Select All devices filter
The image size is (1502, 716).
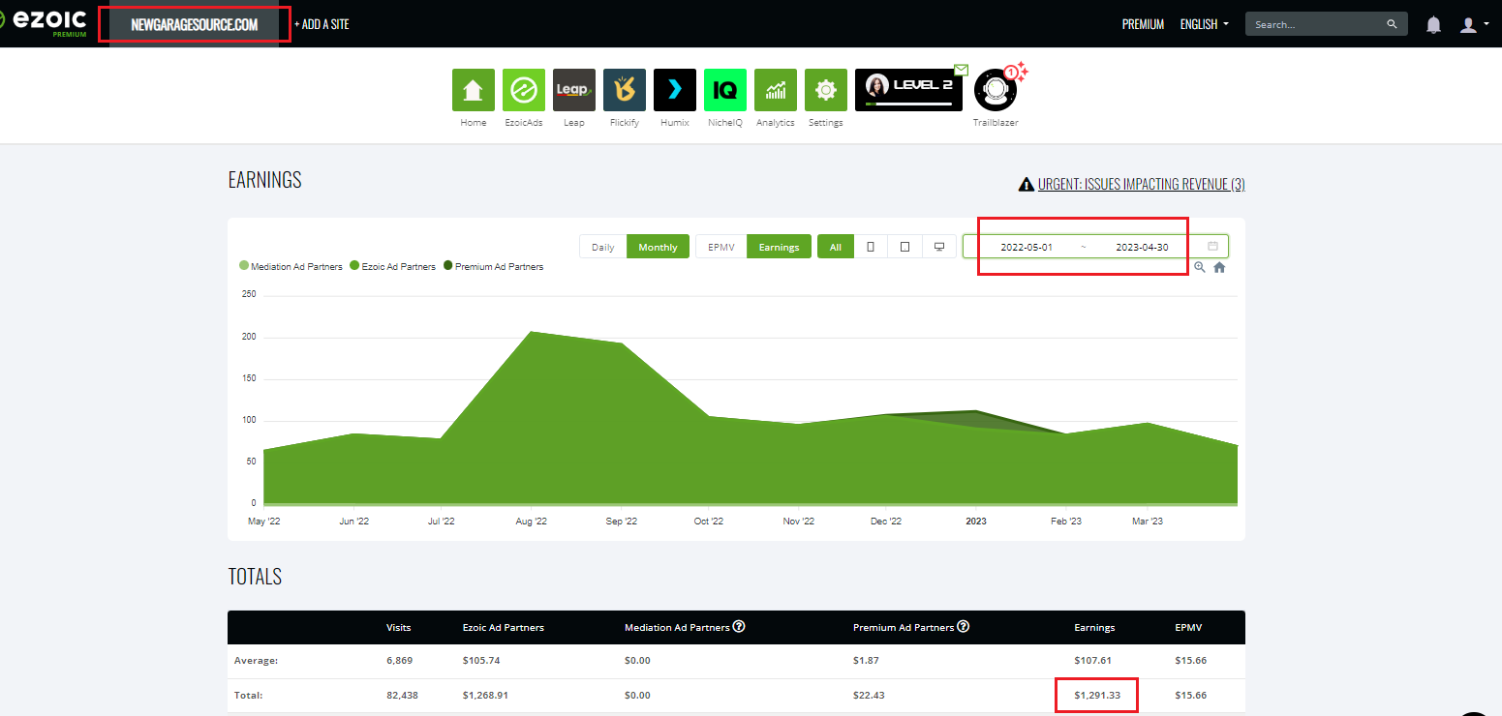pos(835,247)
